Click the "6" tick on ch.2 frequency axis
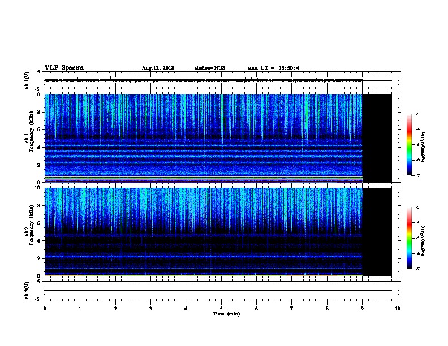The image size is (448, 346). pos(39,223)
